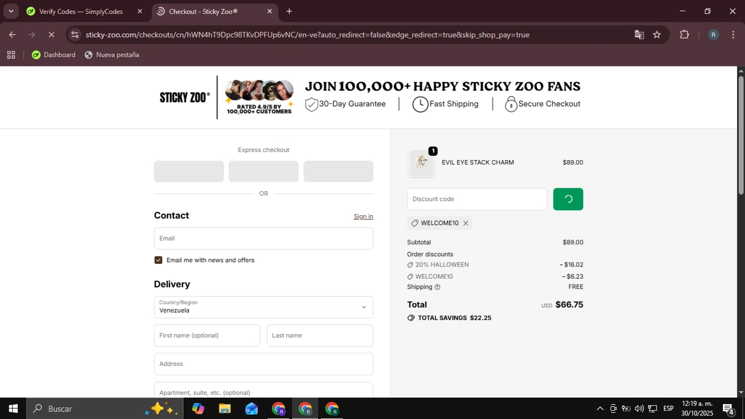Open the Country/Region dropdown
745x419 pixels.
263,307
